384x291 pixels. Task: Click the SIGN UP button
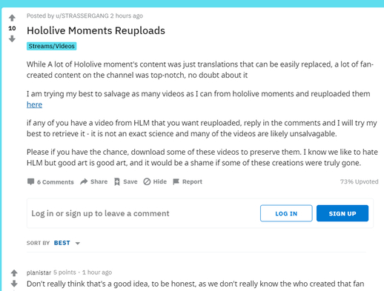(342, 213)
